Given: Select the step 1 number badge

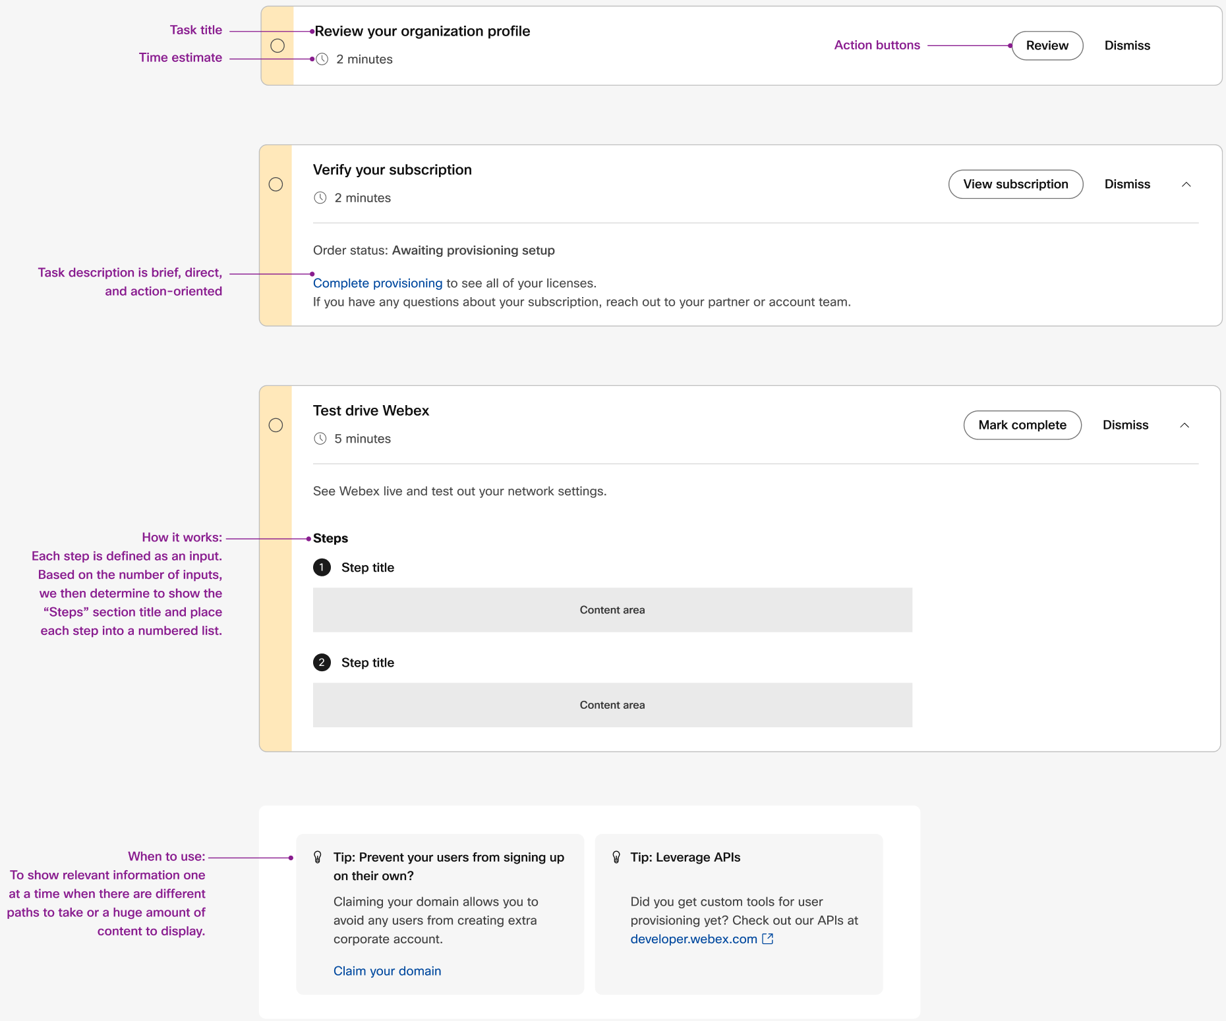Looking at the screenshot, I should click(x=322, y=568).
